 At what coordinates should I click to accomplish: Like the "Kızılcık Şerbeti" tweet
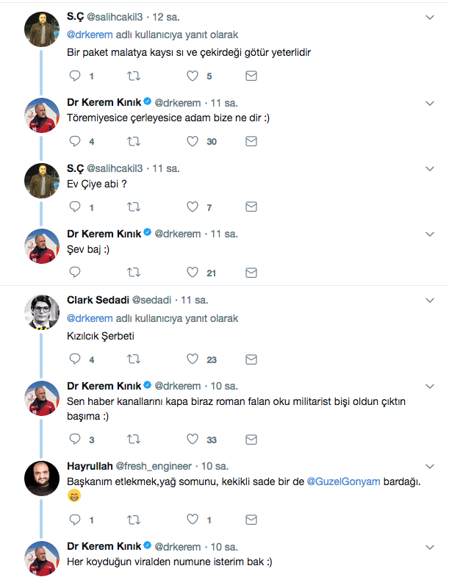[x=193, y=359]
